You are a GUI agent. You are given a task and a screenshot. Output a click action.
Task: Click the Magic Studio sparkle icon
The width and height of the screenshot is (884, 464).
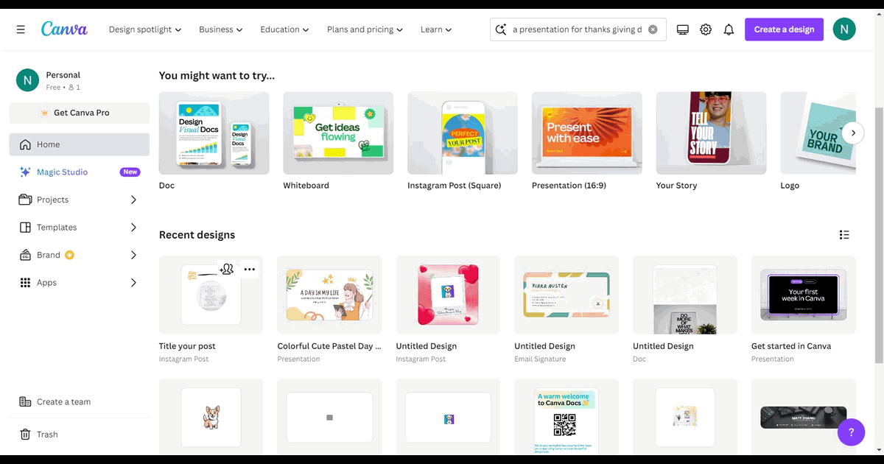coord(26,172)
